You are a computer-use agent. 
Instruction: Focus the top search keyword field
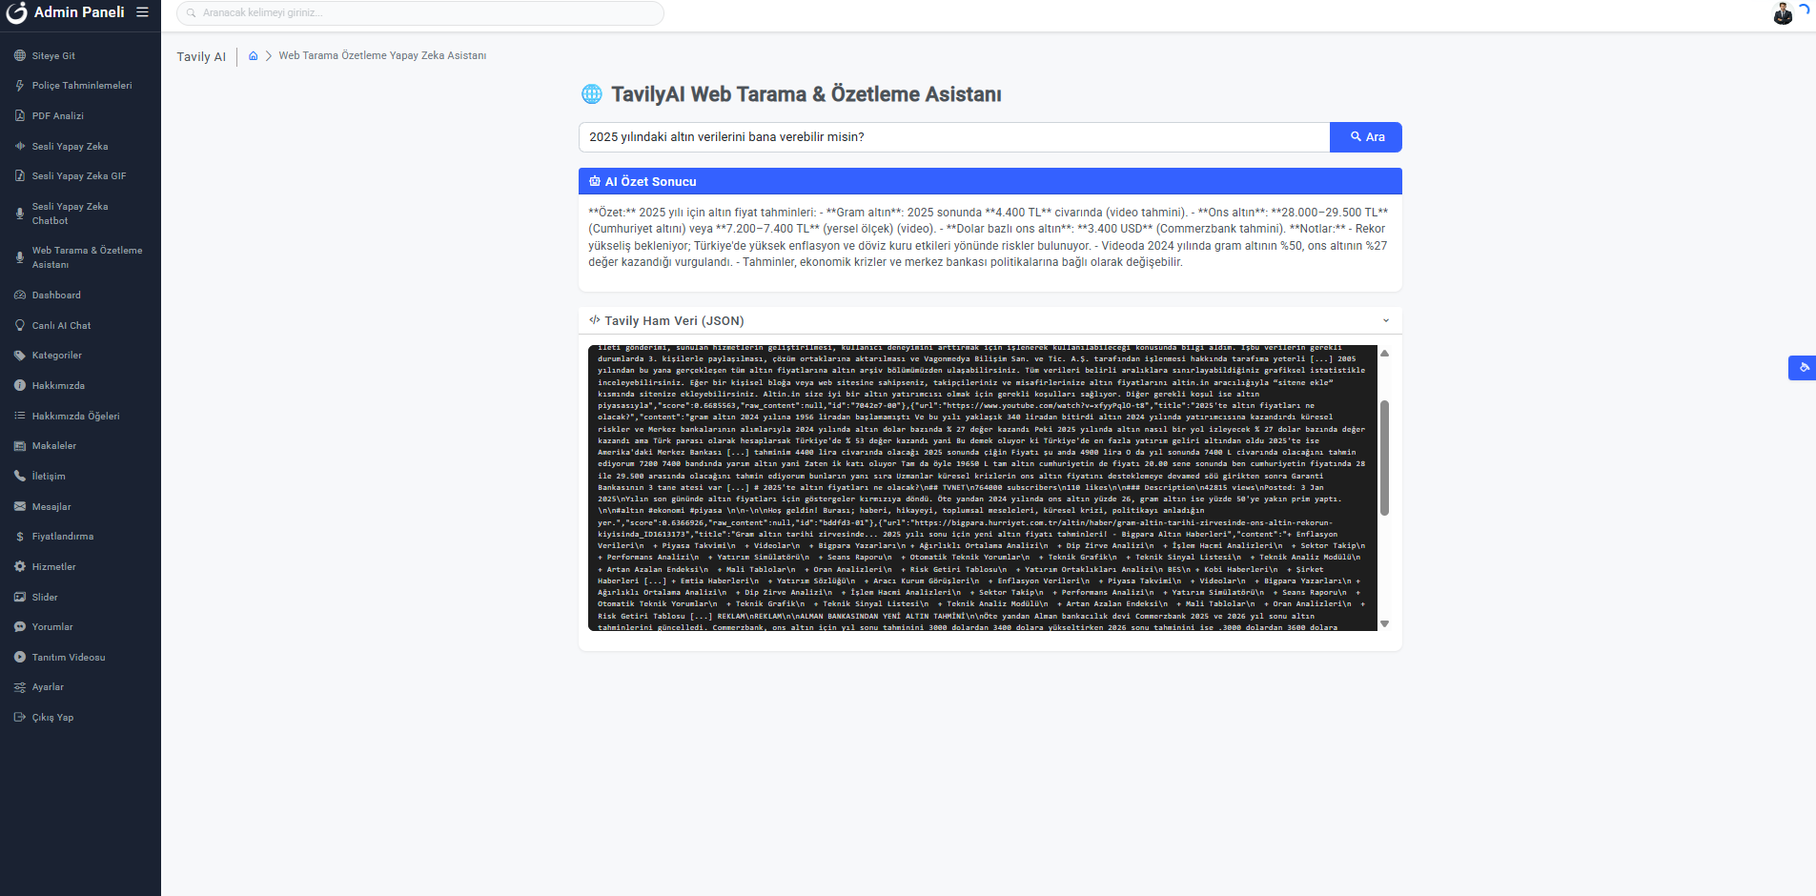point(420,13)
